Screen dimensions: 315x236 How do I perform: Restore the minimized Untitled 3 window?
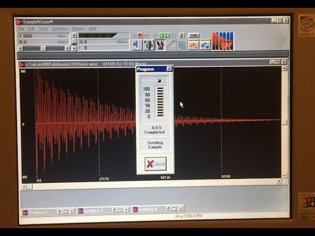(120, 210)
